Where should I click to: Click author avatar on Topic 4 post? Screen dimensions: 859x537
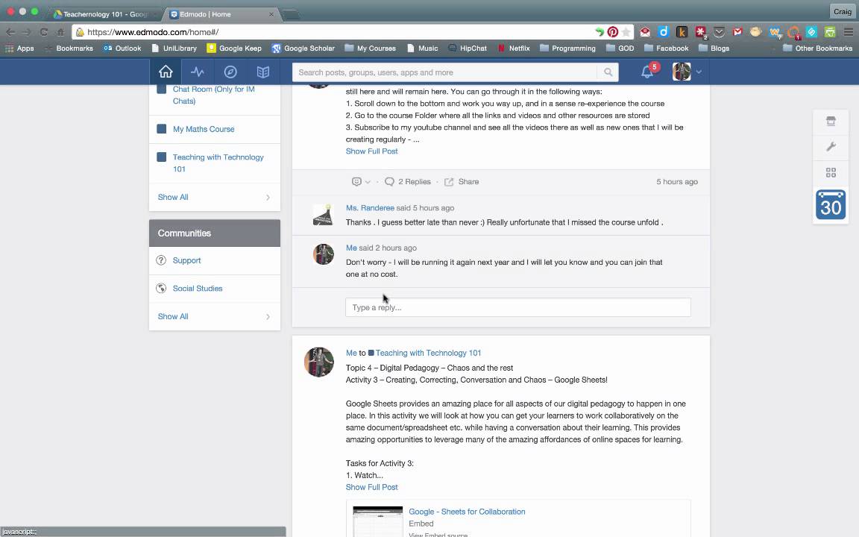pyautogui.click(x=319, y=362)
